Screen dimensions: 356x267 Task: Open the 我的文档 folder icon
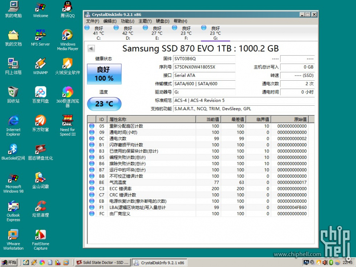pyautogui.click(x=13, y=38)
